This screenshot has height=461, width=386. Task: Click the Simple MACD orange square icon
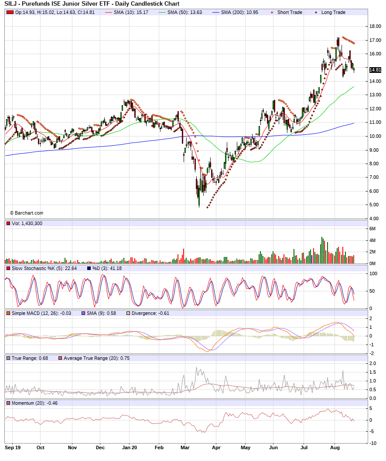pos(9,314)
